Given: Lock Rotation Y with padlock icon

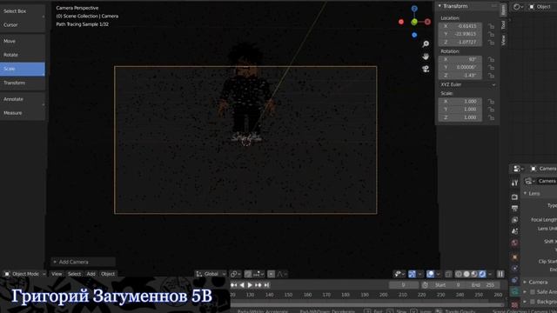Looking at the screenshot, I should coord(491,68).
